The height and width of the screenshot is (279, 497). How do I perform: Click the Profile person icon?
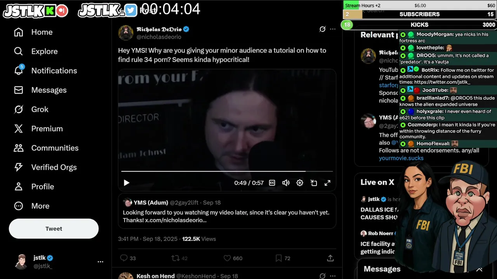pos(18,187)
